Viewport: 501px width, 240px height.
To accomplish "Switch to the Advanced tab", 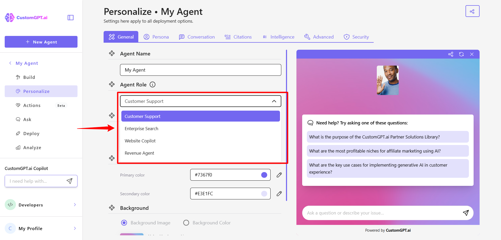I will (319, 37).
